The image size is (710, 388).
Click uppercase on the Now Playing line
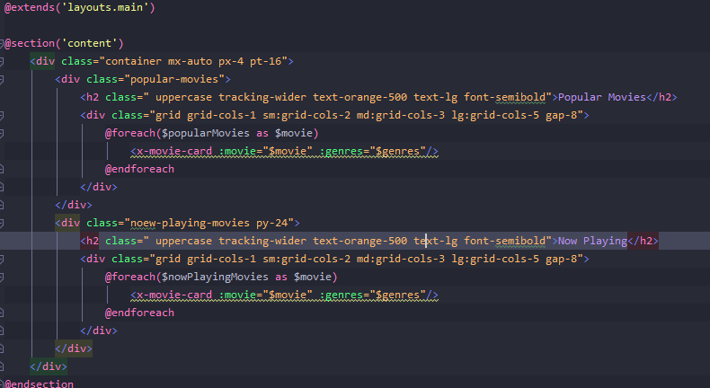tap(183, 241)
